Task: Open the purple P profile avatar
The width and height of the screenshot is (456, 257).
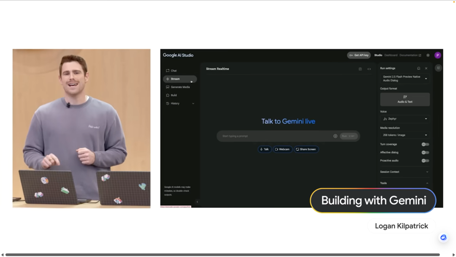Action: tap(438, 55)
